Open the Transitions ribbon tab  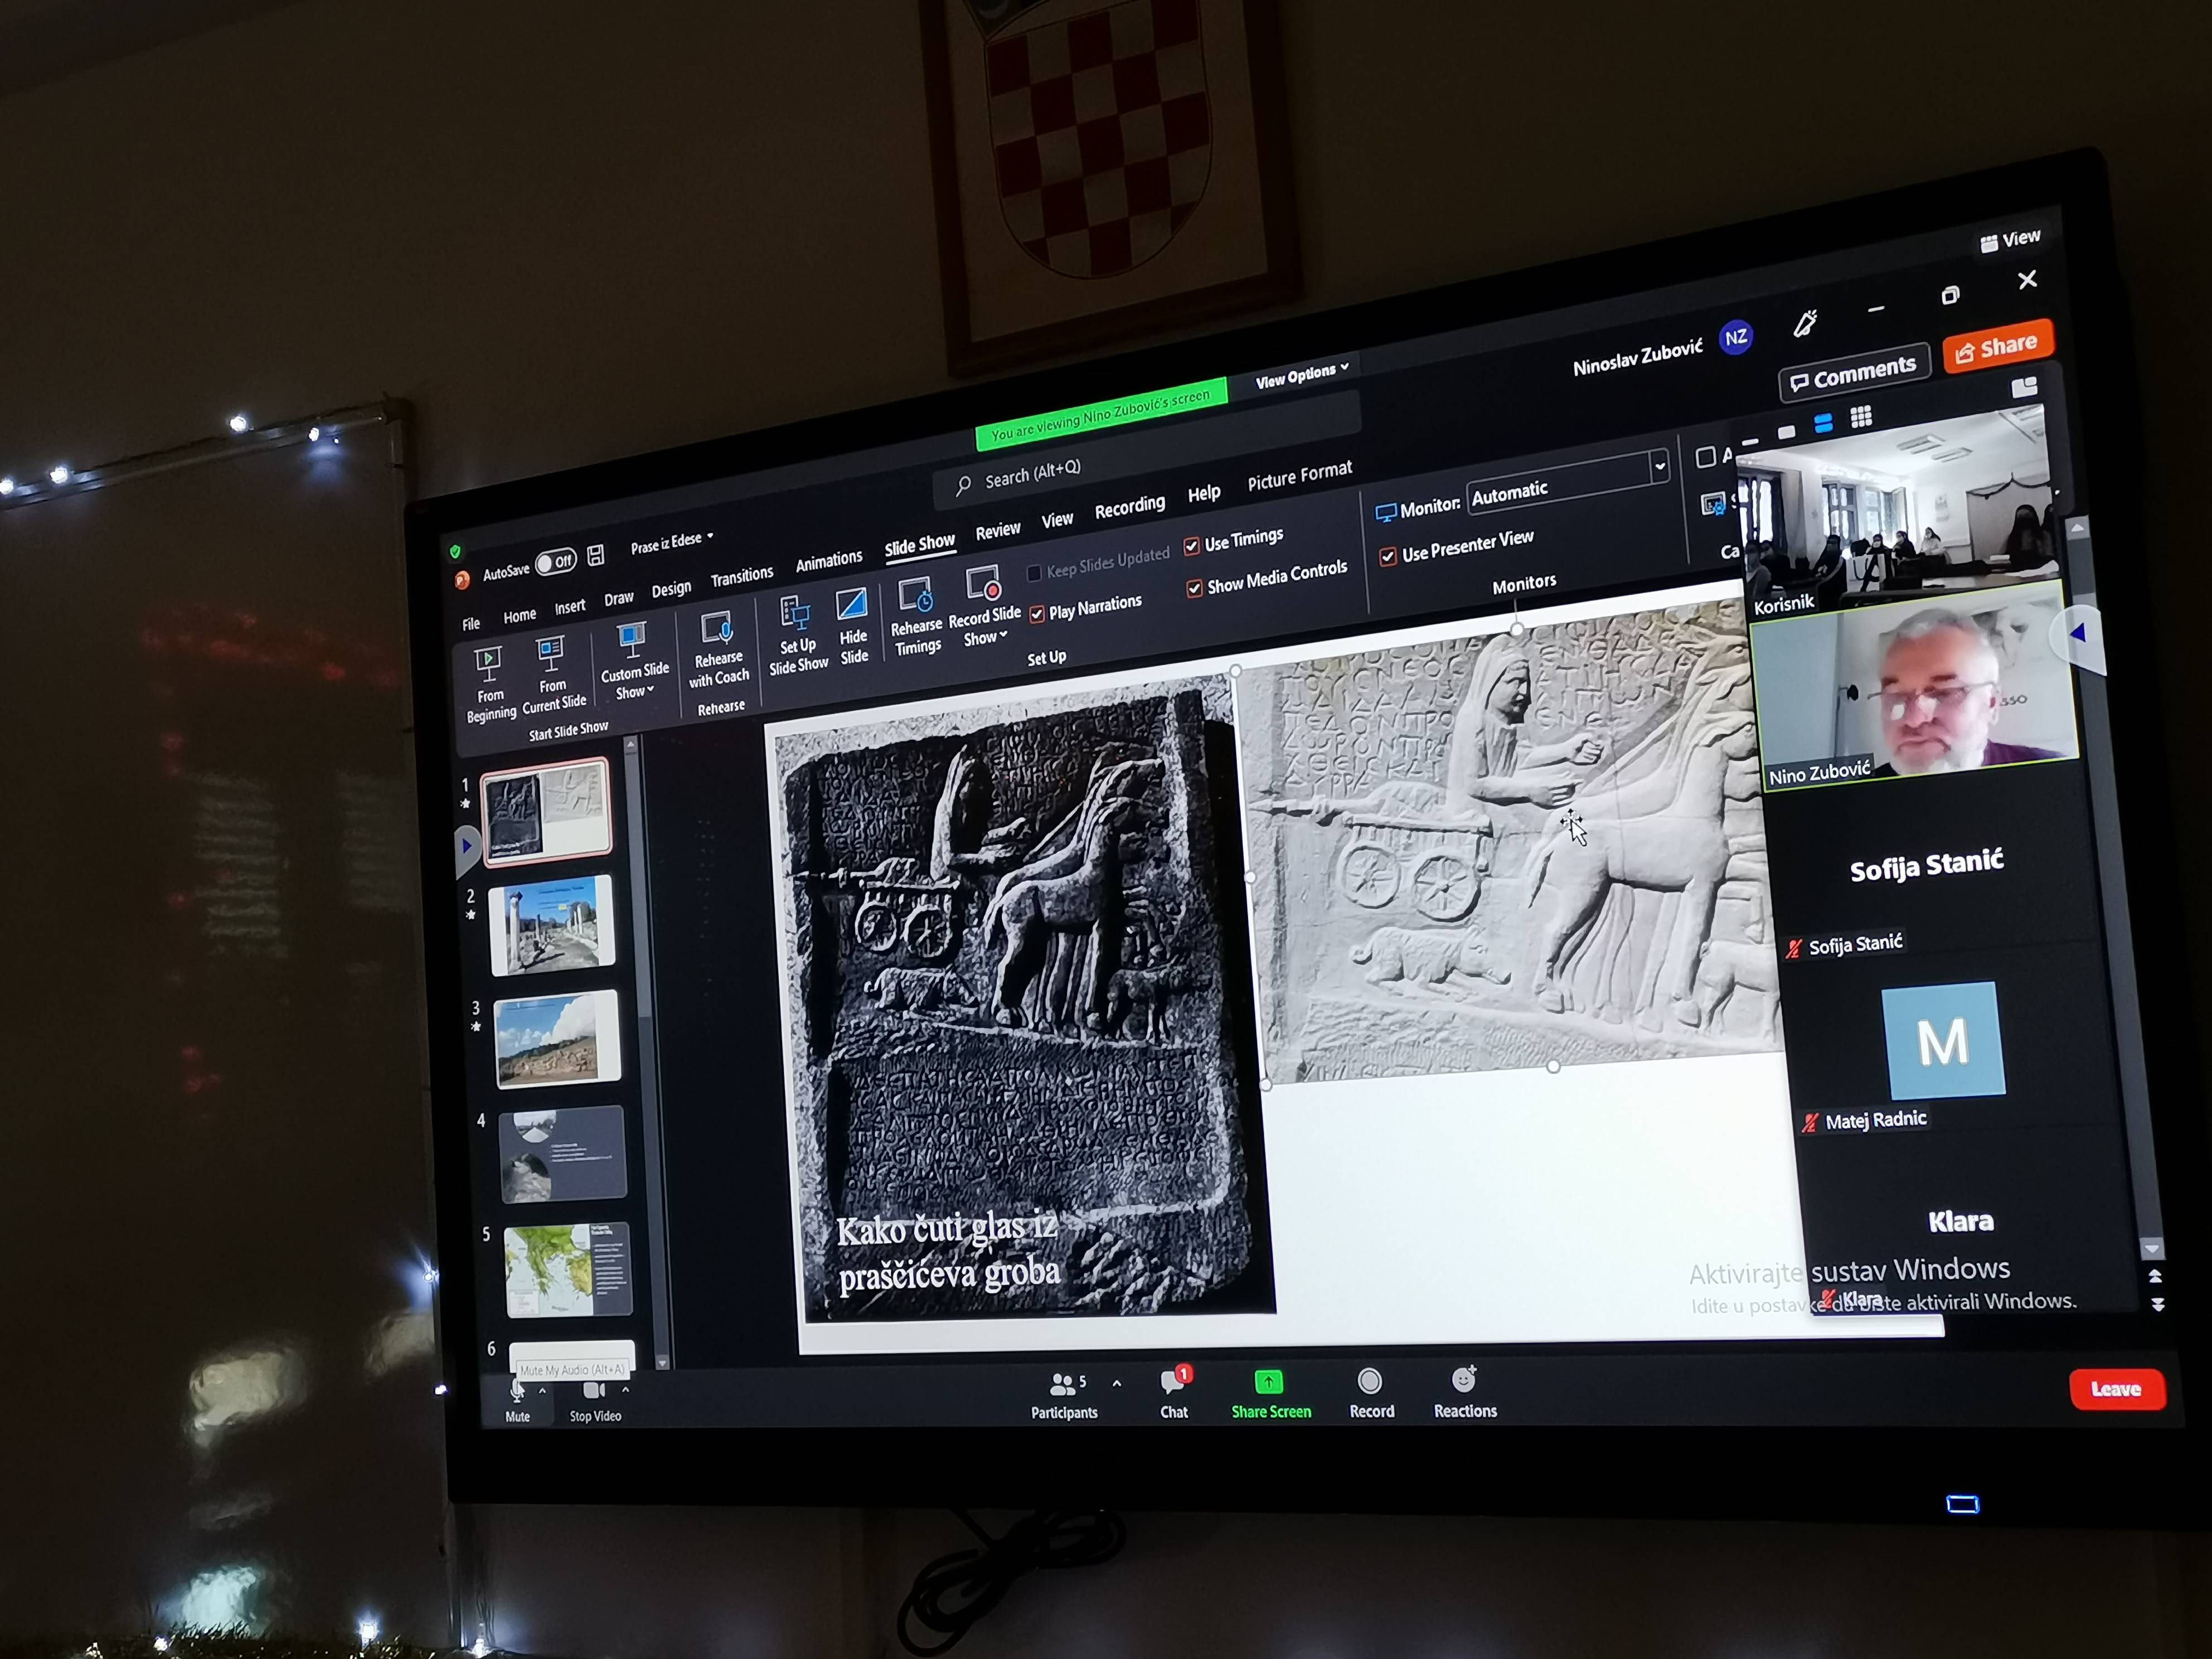click(x=741, y=577)
